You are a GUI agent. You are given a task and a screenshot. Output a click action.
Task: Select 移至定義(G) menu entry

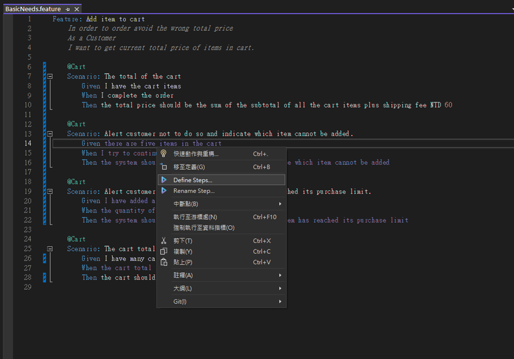222,167
